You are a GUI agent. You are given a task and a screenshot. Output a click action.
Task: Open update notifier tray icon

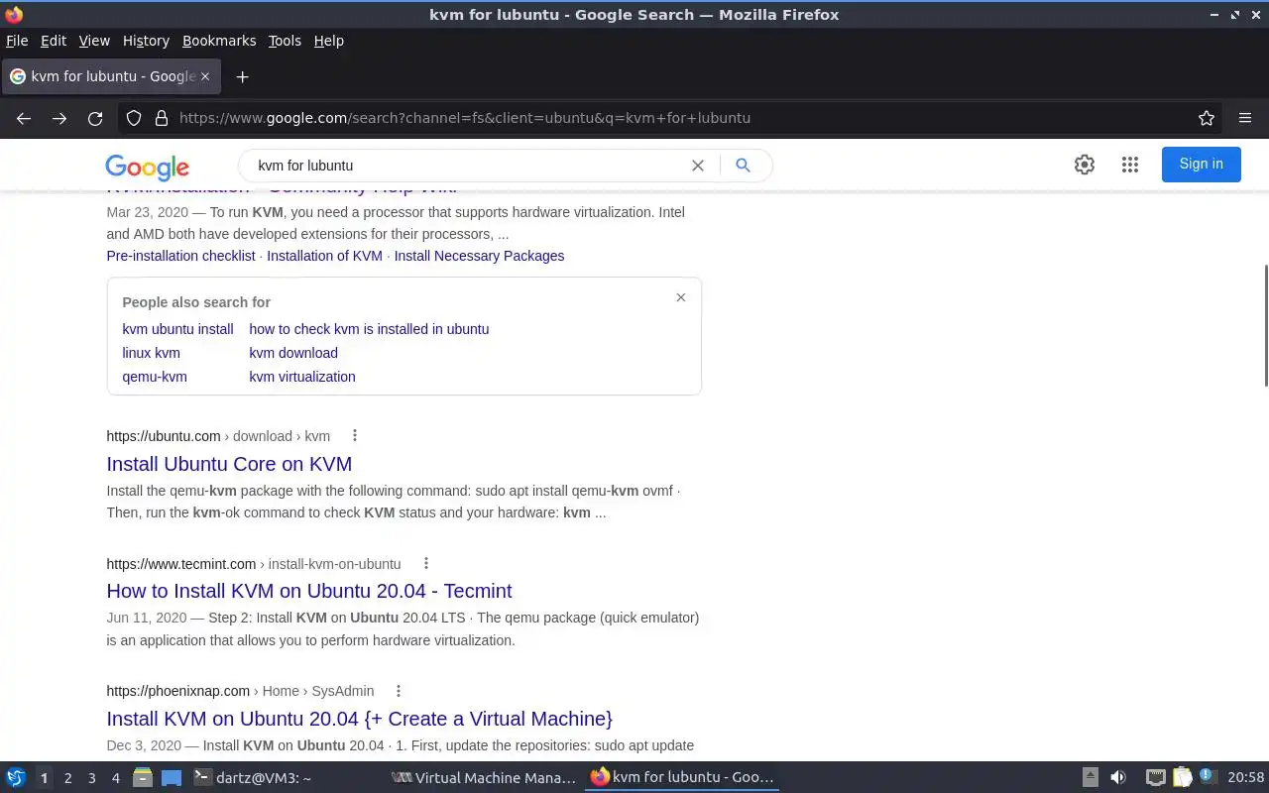coord(1208,776)
